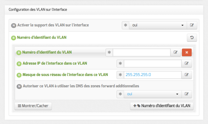Click edit icon for Adresse IP de l'interface
208x124 pixels.
(x=187, y=63)
